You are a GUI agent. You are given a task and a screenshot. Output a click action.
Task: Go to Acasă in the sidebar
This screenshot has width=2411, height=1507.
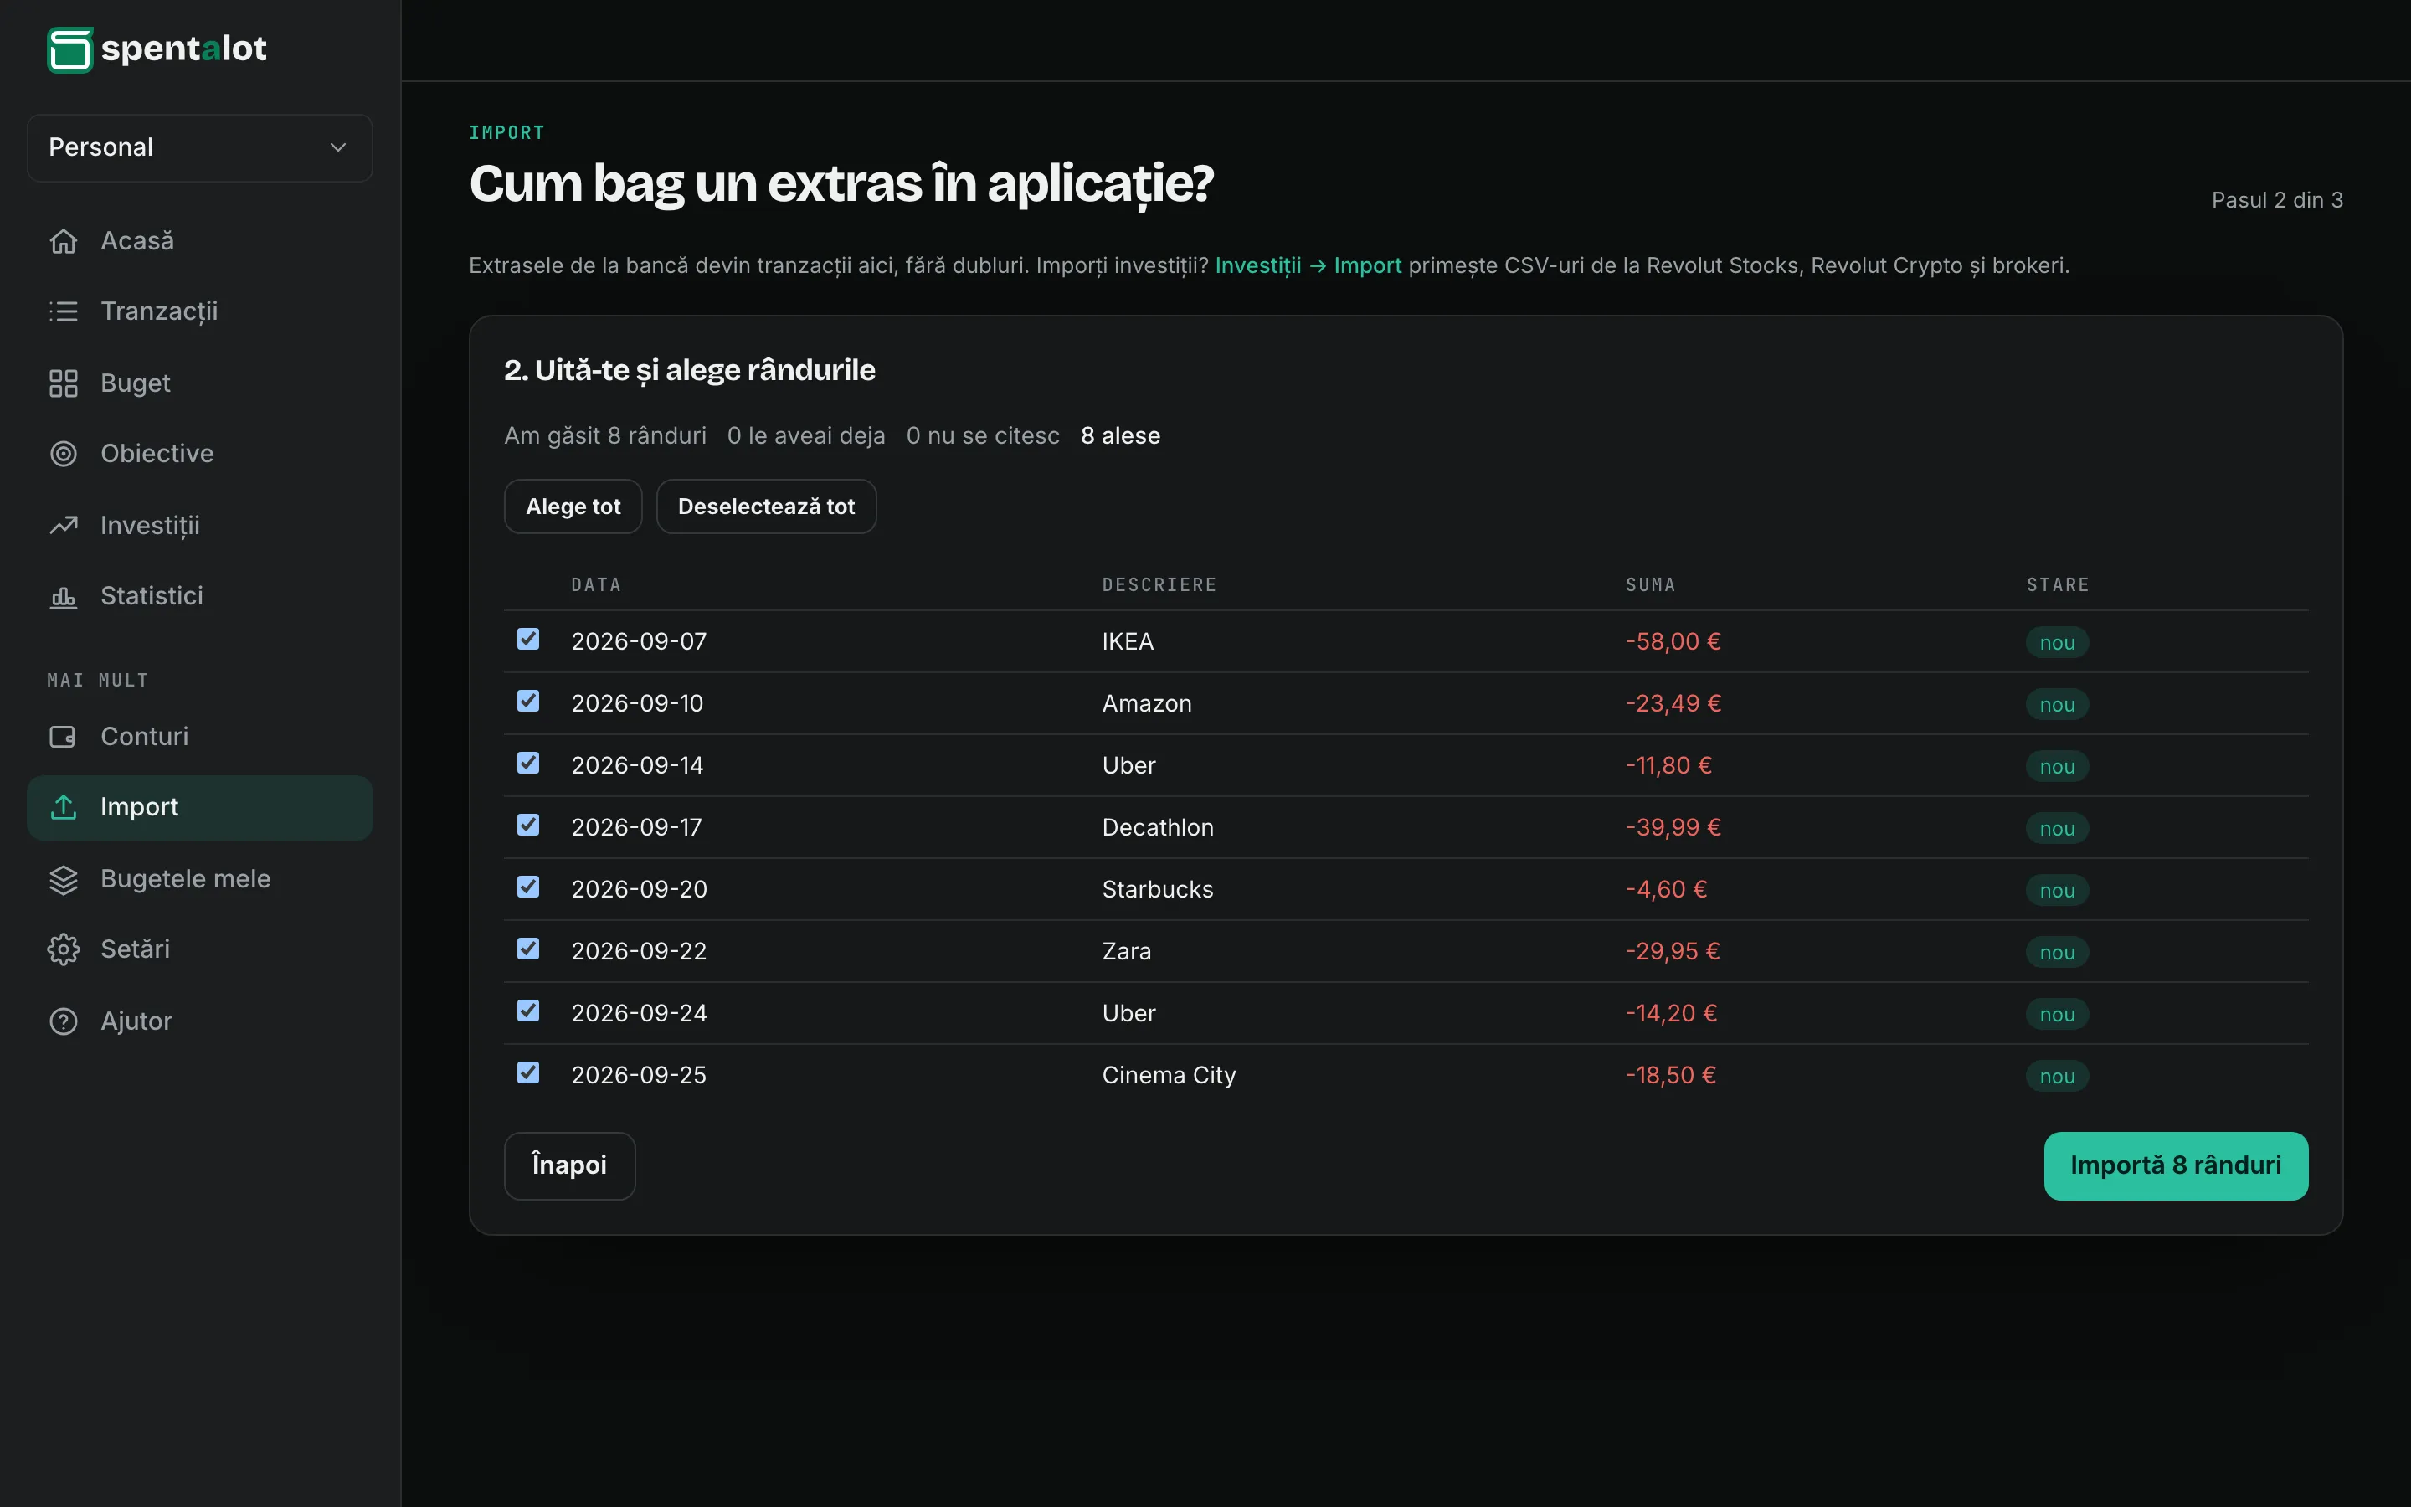pos(199,241)
